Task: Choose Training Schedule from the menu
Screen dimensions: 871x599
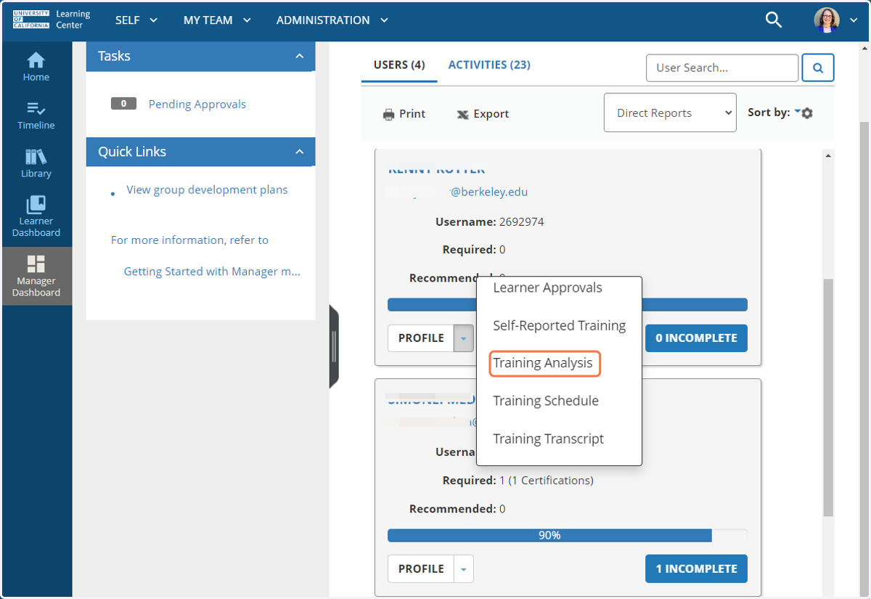Action: [546, 401]
